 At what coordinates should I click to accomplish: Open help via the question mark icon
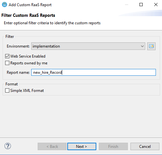click(x=8, y=146)
